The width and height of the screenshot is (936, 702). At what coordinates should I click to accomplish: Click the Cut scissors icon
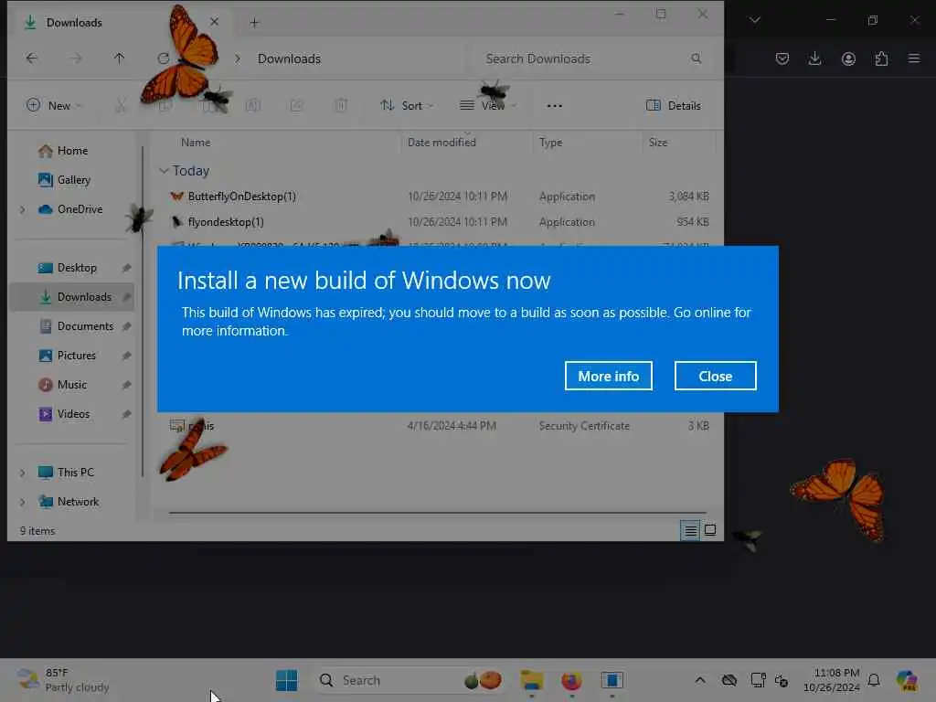point(121,106)
